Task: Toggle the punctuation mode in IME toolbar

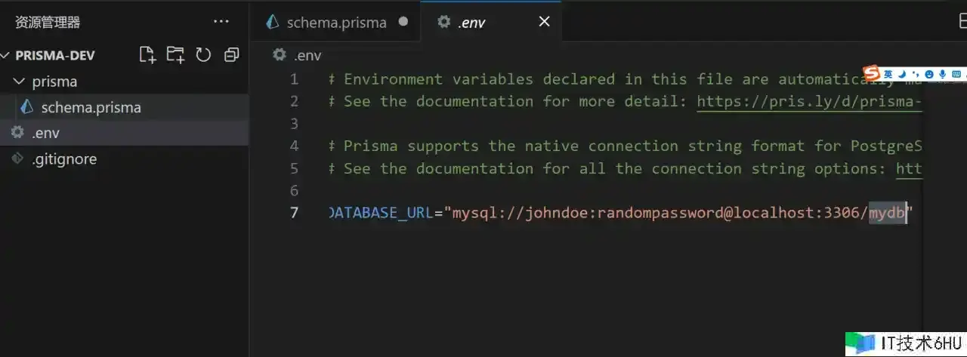Action: (x=914, y=74)
